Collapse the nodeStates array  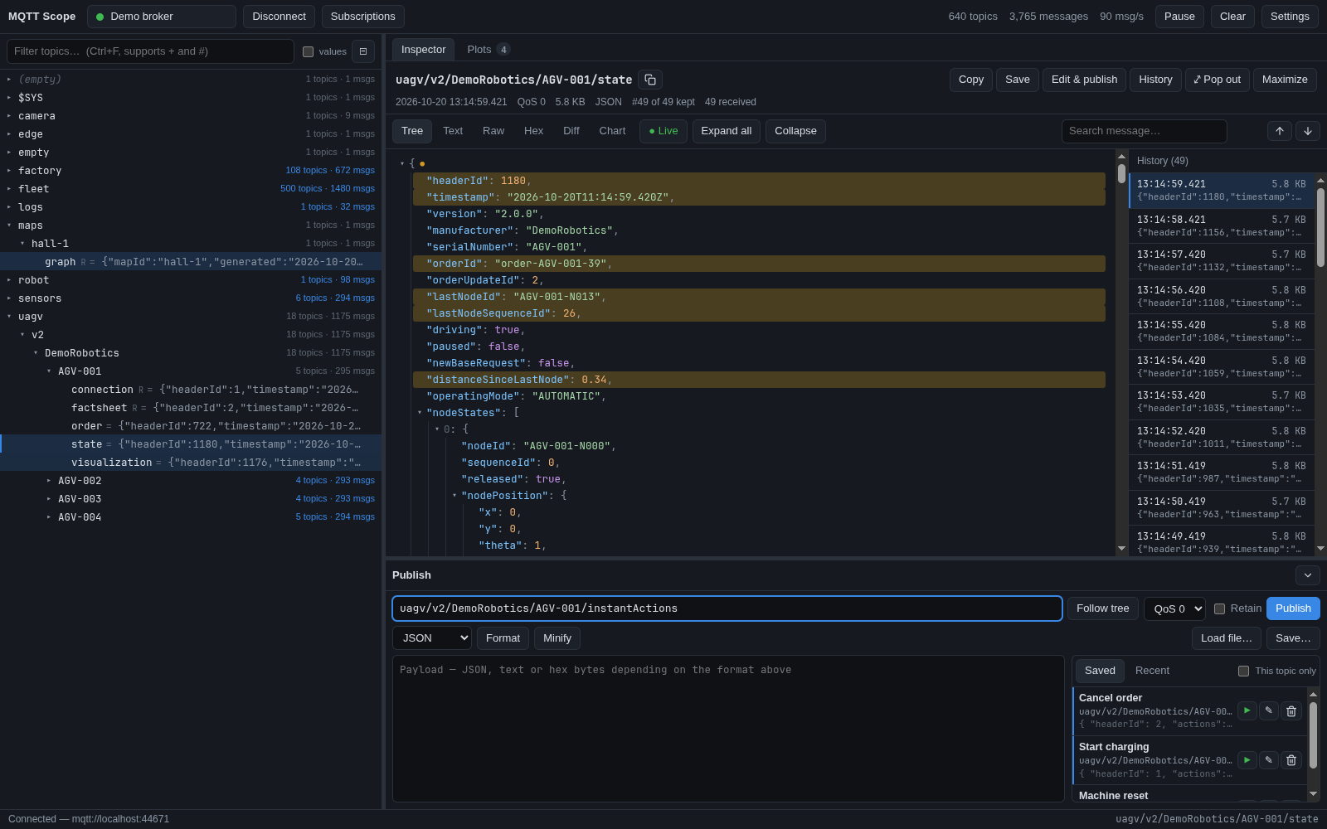420,413
